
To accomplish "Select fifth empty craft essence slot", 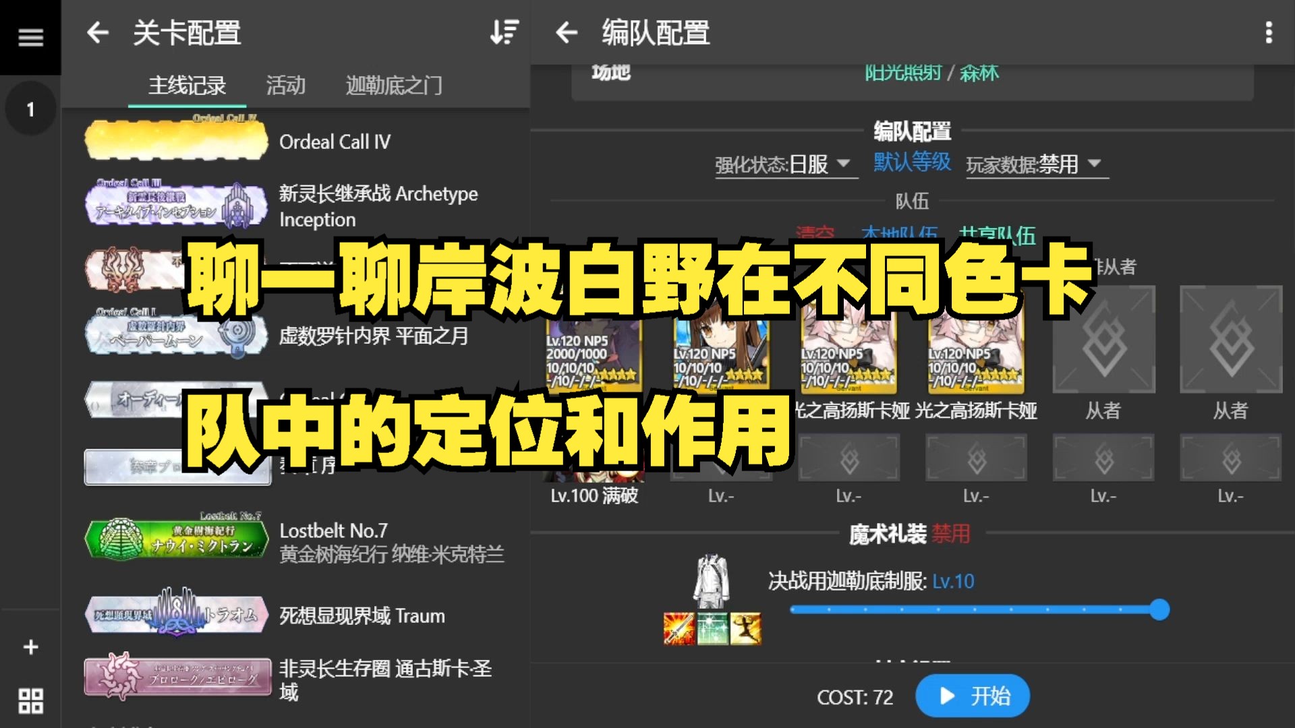I will pos(1103,458).
